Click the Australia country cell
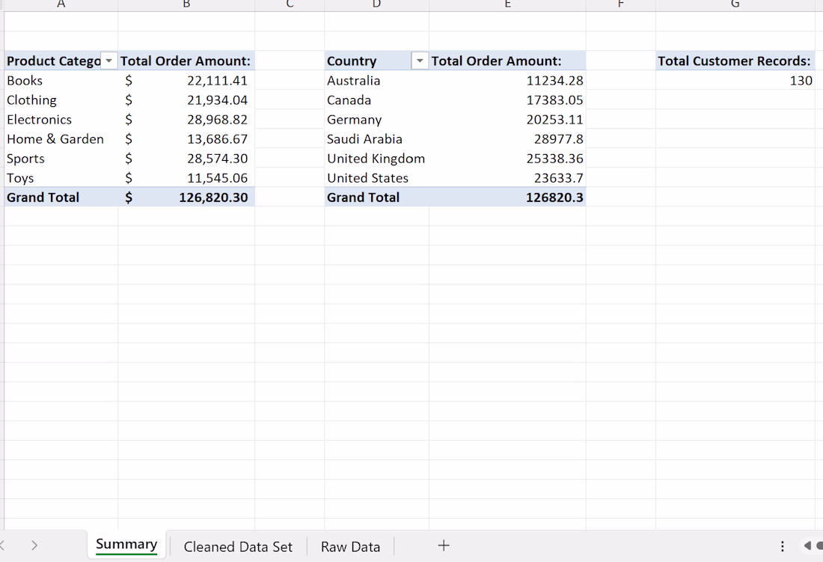Image resolution: width=823 pixels, height=562 pixels. pyautogui.click(x=376, y=80)
